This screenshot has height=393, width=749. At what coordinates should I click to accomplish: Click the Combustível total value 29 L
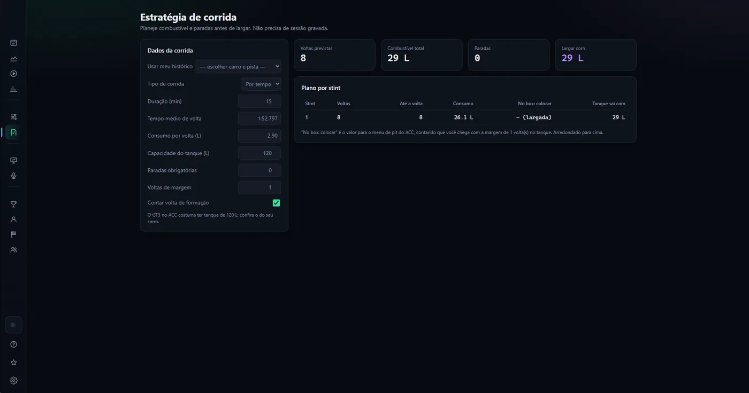[399, 58]
